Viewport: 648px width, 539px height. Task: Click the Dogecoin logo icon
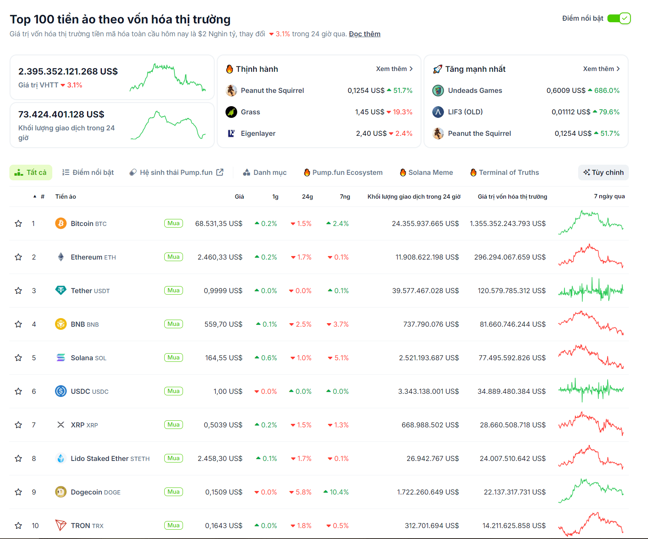point(61,492)
